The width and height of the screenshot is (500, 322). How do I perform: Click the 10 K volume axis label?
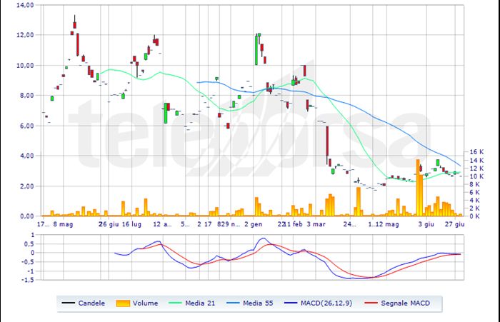(x=476, y=176)
